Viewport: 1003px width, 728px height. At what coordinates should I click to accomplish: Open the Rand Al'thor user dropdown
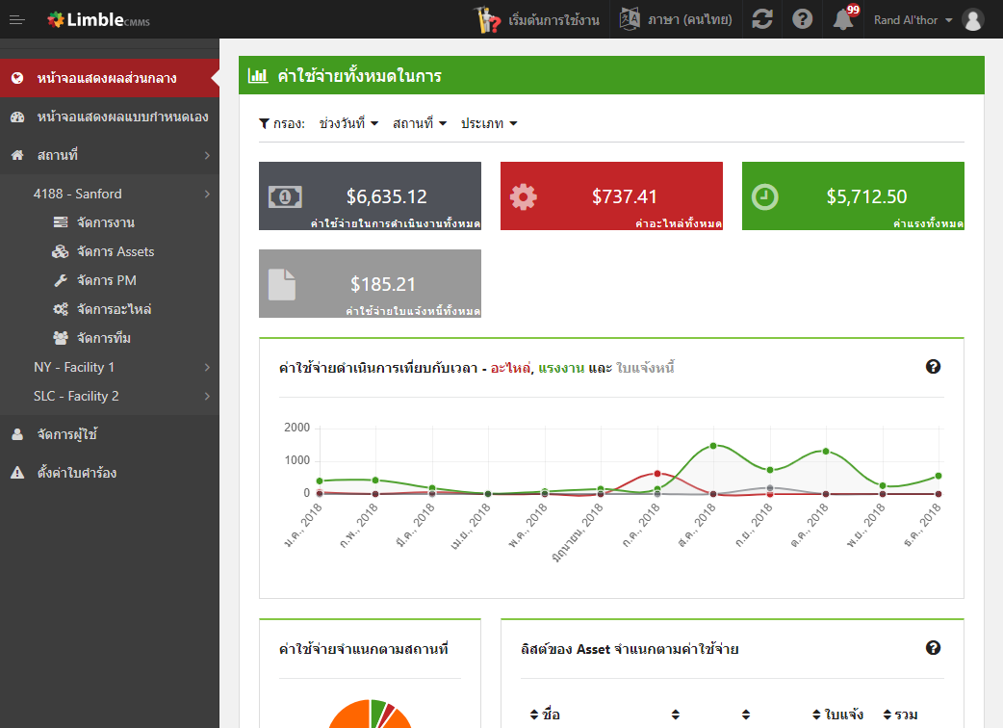click(x=913, y=20)
